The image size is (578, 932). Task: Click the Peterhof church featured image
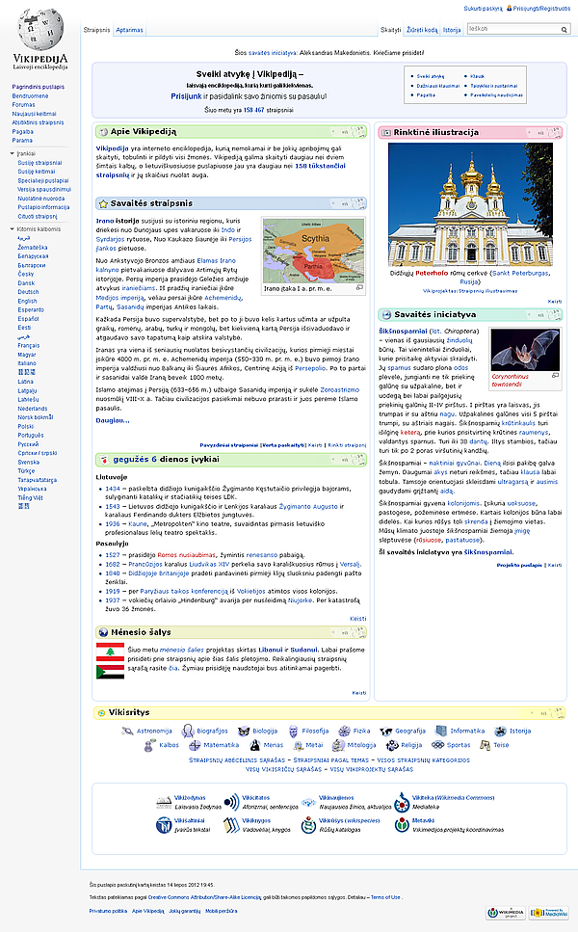470,204
